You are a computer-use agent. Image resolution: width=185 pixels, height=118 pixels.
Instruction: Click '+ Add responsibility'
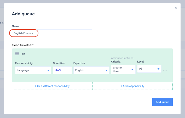[132, 86]
